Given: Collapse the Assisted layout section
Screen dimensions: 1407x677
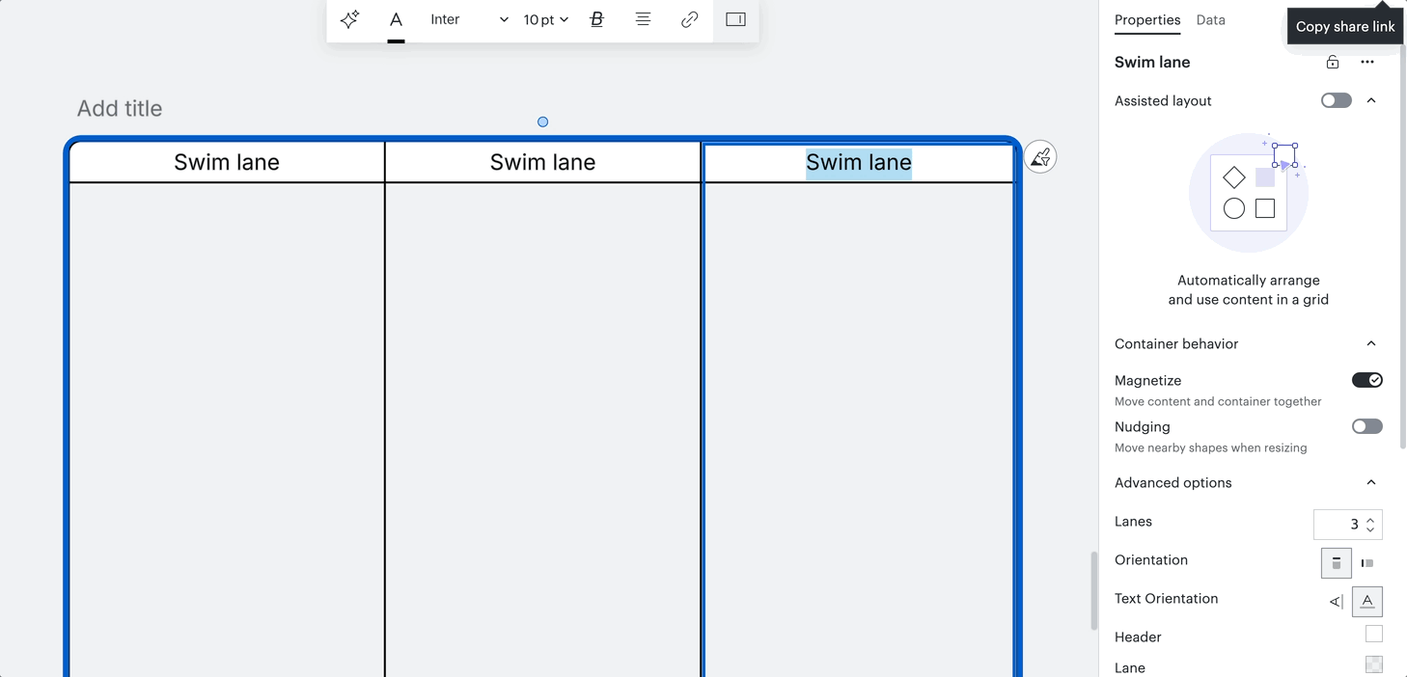Looking at the screenshot, I should click(1371, 100).
